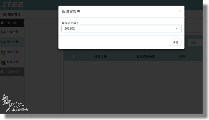Toggle the select-all checkbox in the table header

(x=73, y=57)
